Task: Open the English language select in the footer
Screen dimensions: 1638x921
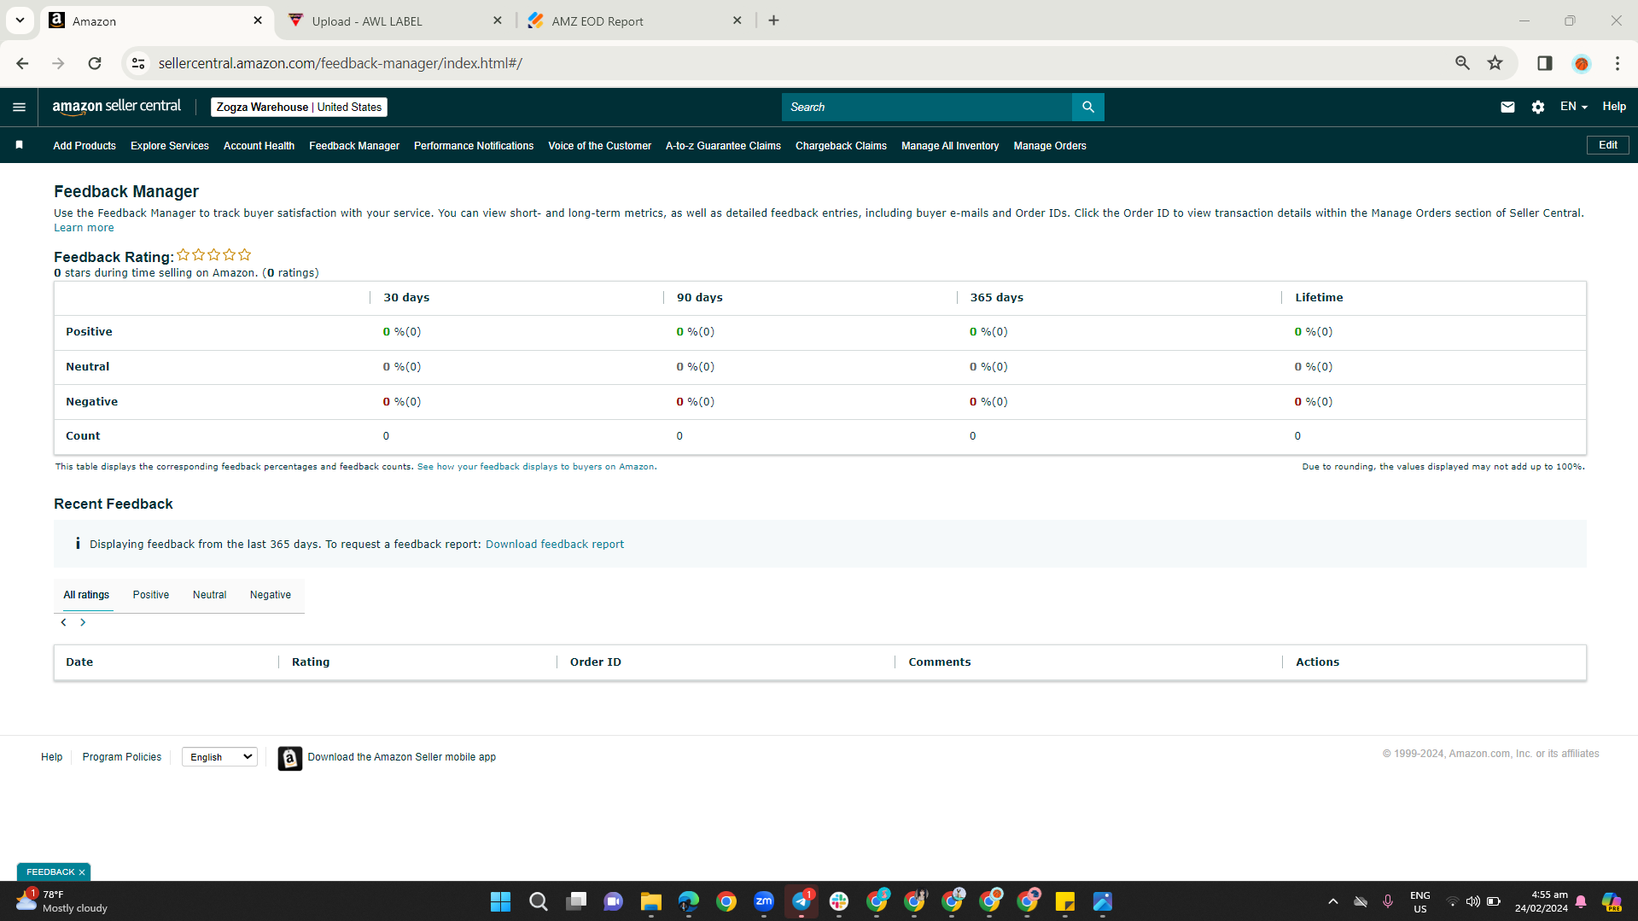Action: (219, 757)
